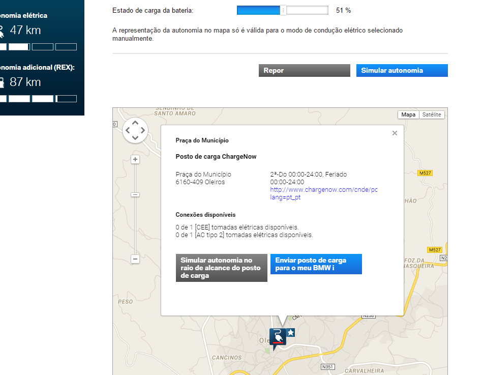Viewport: 483px width, 375px height.
Task: Click the electric range 47 km indicator
Action: point(25,30)
